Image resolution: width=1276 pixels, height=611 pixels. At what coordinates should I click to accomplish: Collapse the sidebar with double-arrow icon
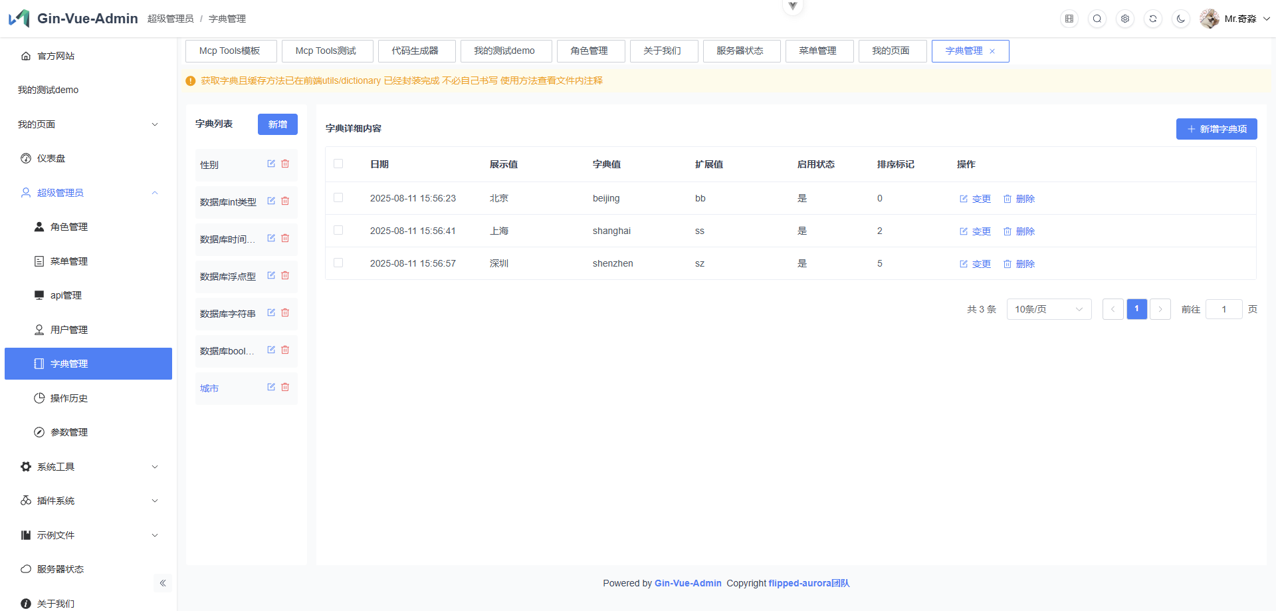(163, 583)
